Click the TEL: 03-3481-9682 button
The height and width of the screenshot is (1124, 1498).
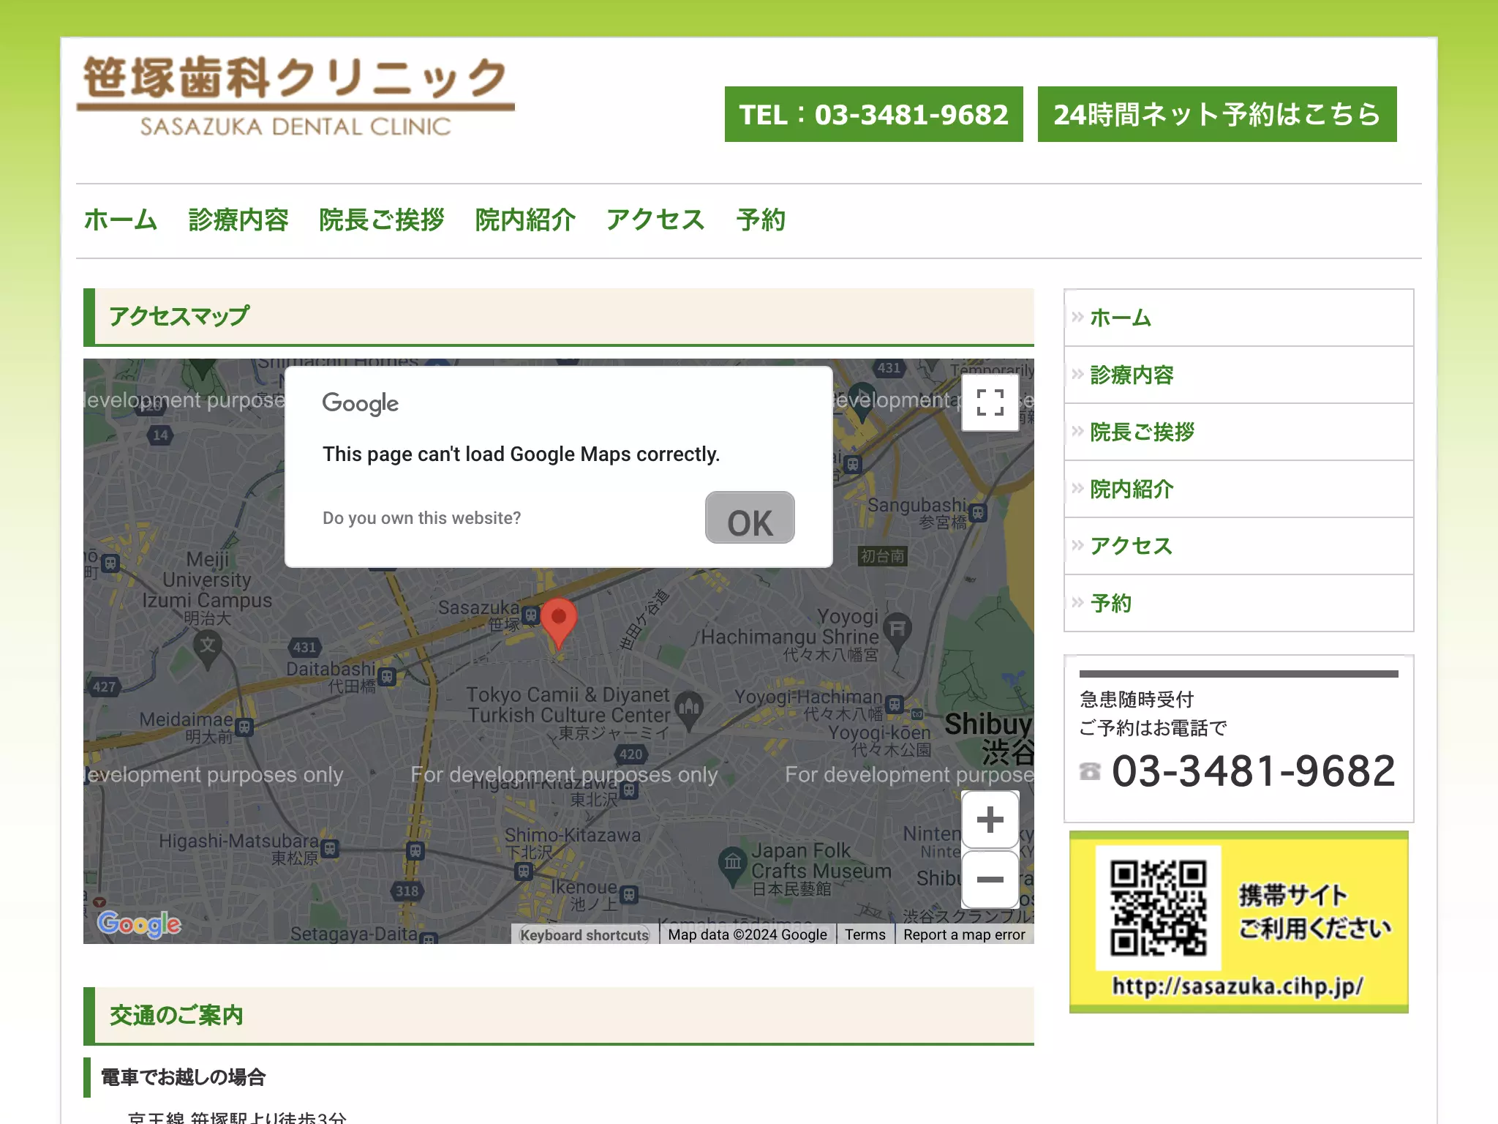point(873,114)
